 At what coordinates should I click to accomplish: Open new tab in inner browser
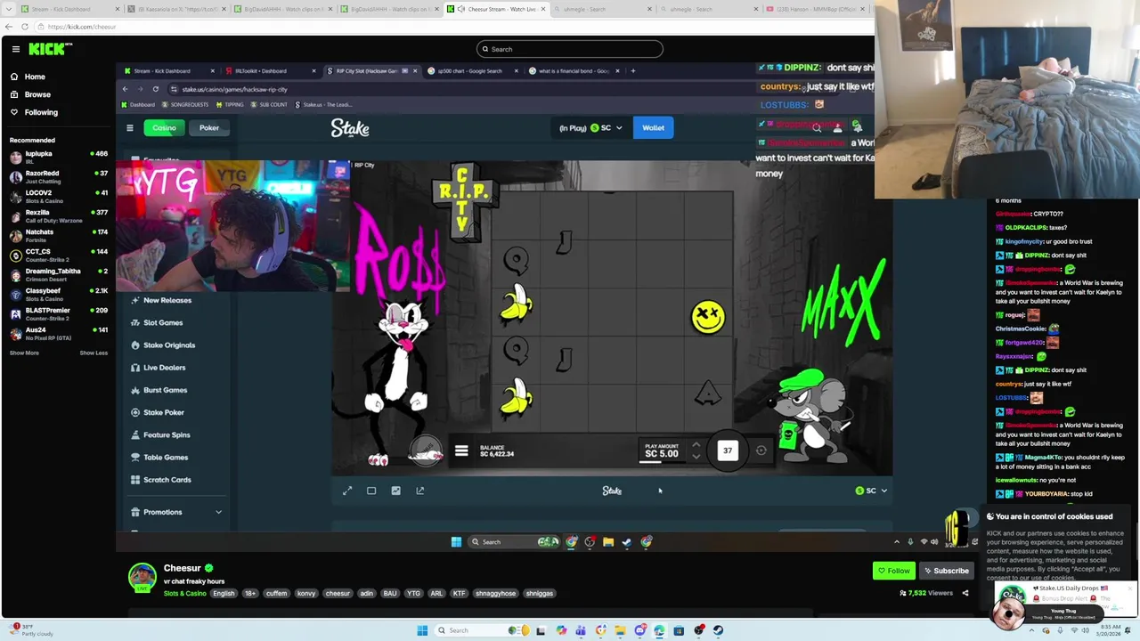point(633,71)
